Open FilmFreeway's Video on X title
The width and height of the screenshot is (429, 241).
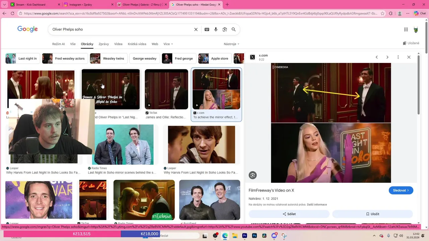(x=271, y=190)
